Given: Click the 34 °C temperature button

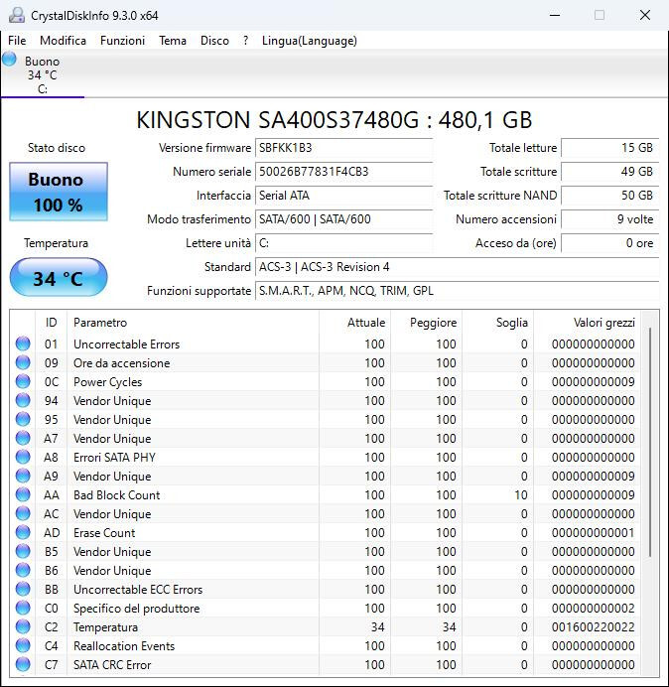Looking at the screenshot, I should coord(59,278).
